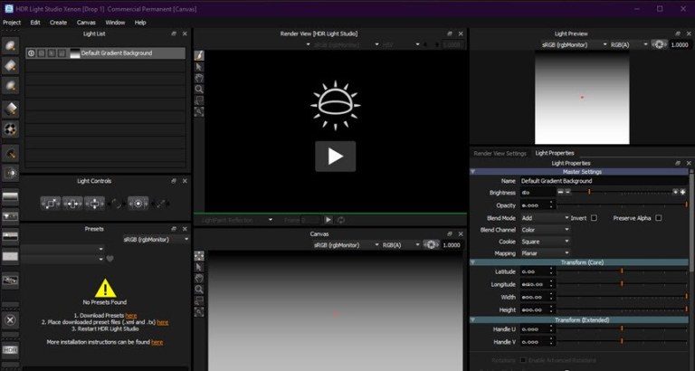Click the installation instructions here link
This screenshot has width=695, height=371.
pos(157,342)
